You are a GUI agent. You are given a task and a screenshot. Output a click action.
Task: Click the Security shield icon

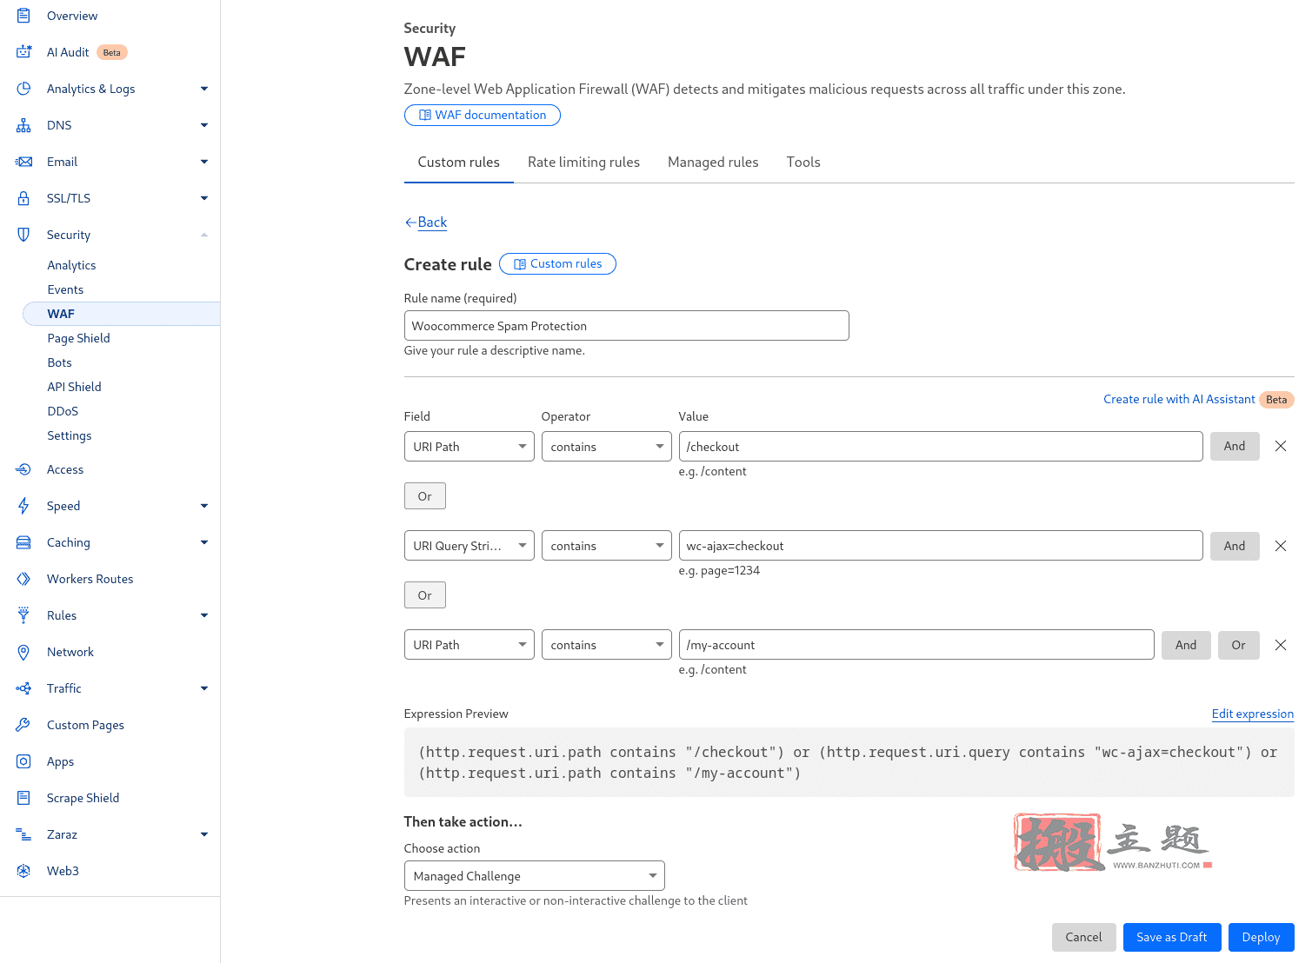pos(23,235)
